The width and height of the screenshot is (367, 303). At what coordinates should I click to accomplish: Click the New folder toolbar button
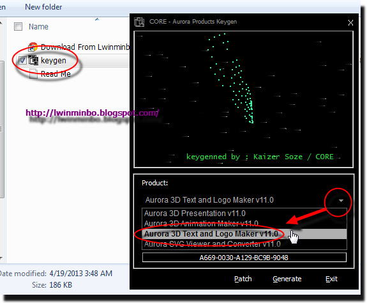coord(43,7)
